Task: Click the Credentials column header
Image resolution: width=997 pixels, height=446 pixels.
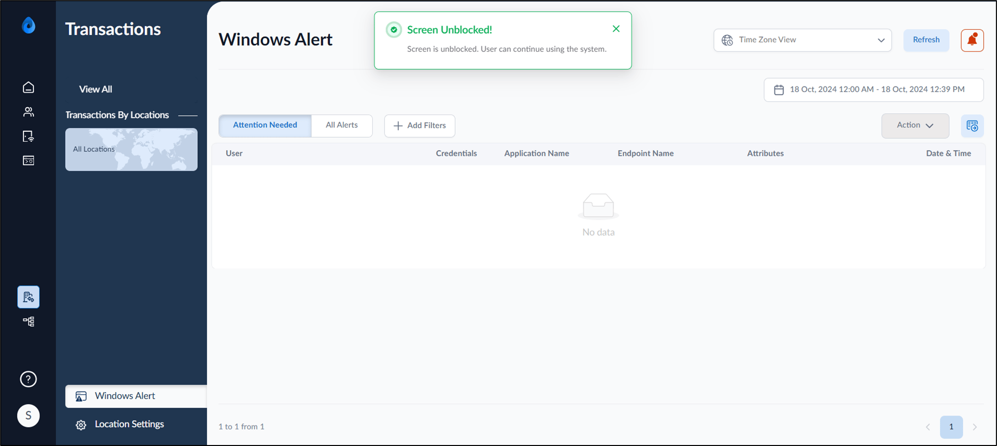Action: pyautogui.click(x=456, y=154)
